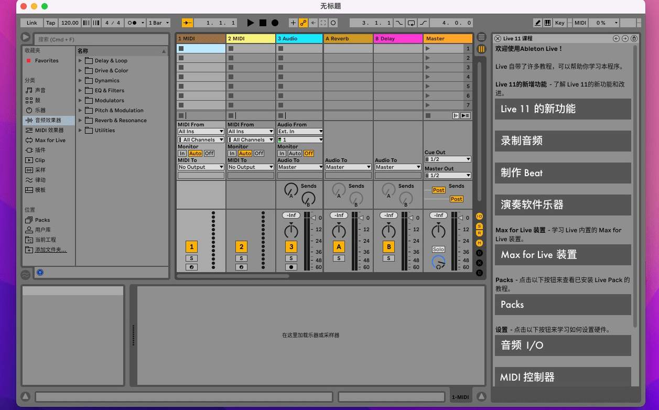Solo the 3 Audio track
This screenshot has width=659, height=410.
291,258
